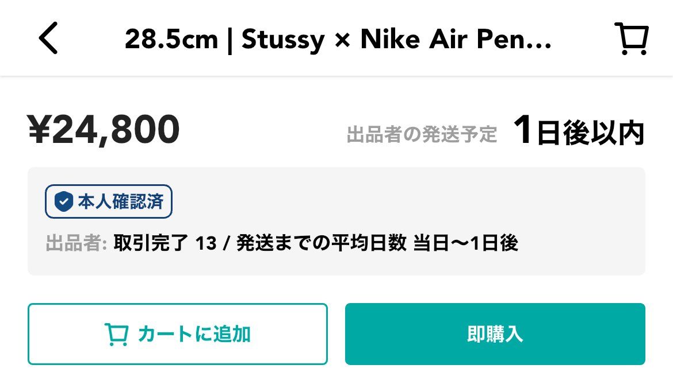Open the shopping cart in the header
The height and width of the screenshot is (388, 673).
[631, 39]
